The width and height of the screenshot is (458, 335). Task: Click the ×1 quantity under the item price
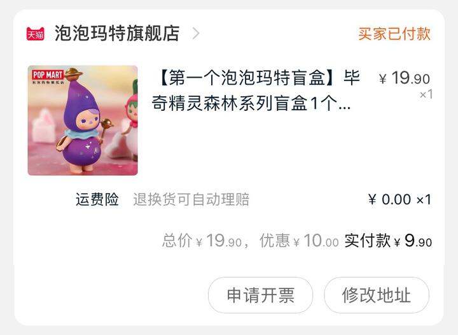tap(426, 94)
